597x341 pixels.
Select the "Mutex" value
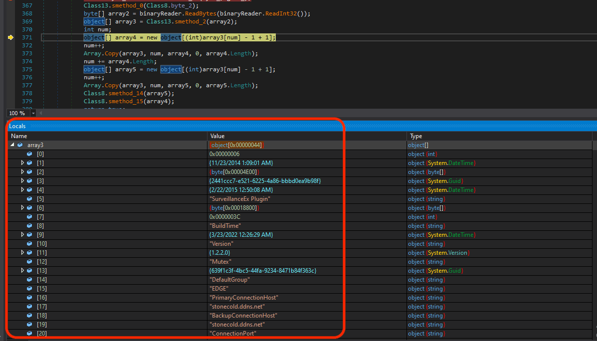point(220,261)
